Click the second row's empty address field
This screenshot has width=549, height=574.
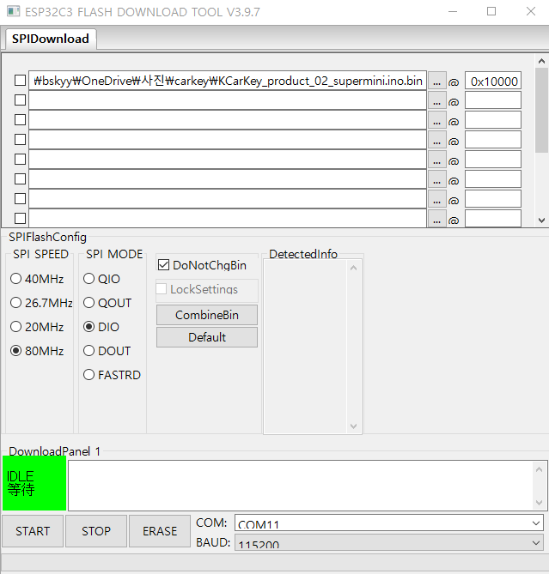493,100
